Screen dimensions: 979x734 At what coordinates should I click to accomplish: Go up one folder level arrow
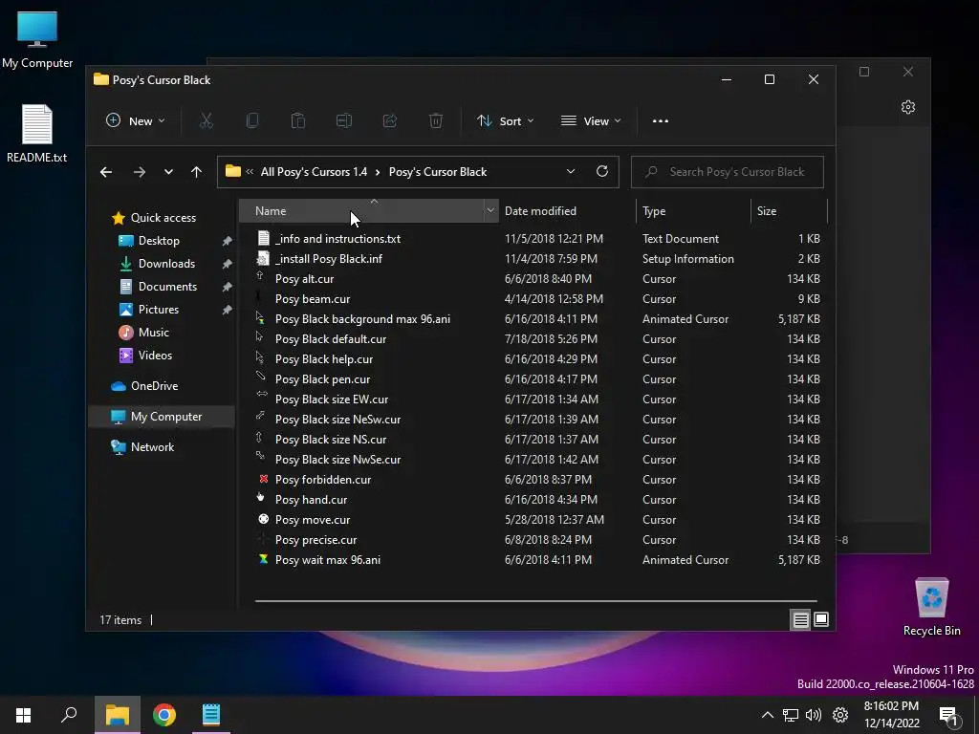tap(197, 172)
